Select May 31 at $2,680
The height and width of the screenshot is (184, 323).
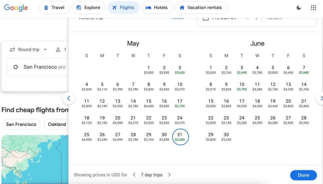click(180, 137)
